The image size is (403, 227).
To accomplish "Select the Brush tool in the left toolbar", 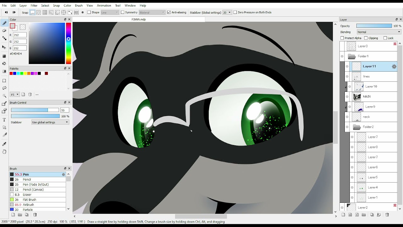I will point(4,23).
